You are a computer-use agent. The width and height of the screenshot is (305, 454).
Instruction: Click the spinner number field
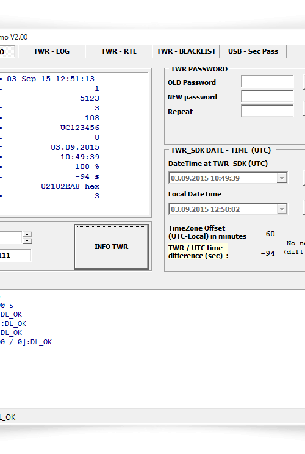11,238
